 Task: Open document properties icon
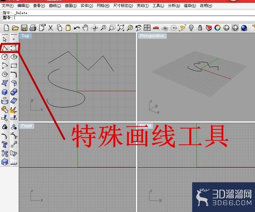pos(42,28)
